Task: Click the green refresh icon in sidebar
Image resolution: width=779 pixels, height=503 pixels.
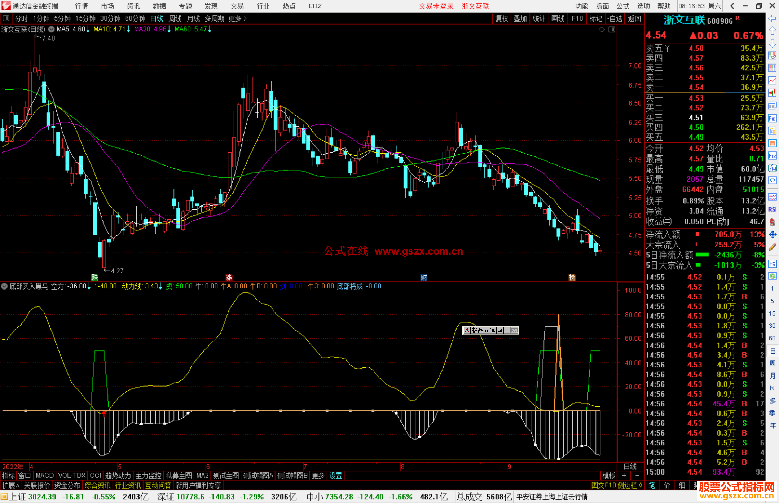Action: (772, 276)
